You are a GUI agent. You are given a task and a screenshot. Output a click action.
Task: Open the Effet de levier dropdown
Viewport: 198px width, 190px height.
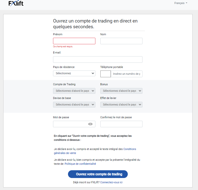pos(121,104)
